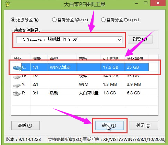Click the Dabaicai app logo in title bar
The height and width of the screenshot is (145, 168).
point(8,4)
